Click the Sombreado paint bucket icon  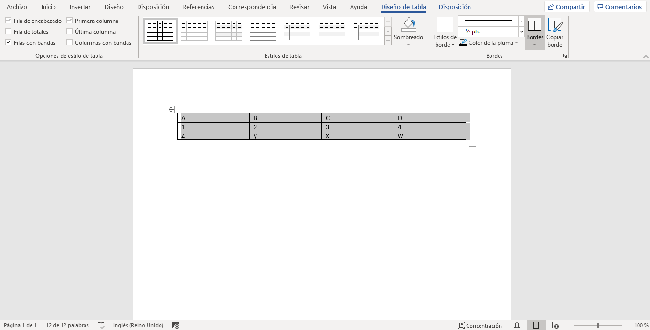(x=408, y=25)
